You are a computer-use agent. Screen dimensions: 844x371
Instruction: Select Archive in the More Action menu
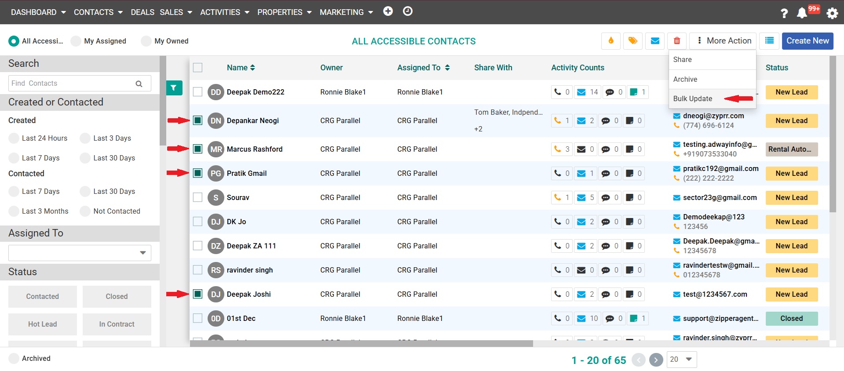(685, 79)
